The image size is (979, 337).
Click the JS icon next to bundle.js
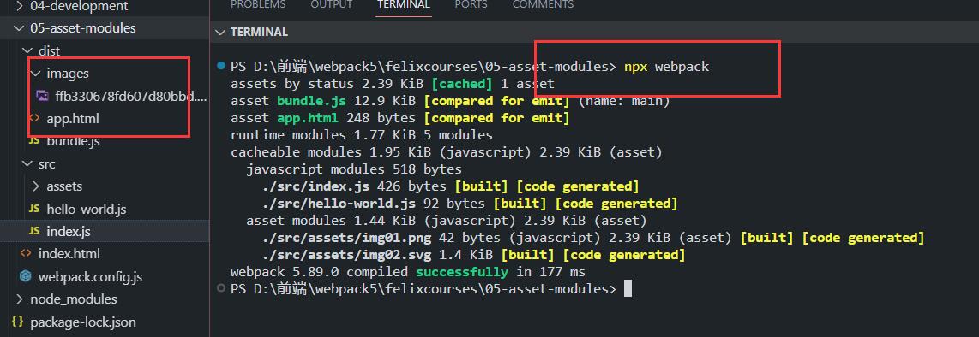34,141
